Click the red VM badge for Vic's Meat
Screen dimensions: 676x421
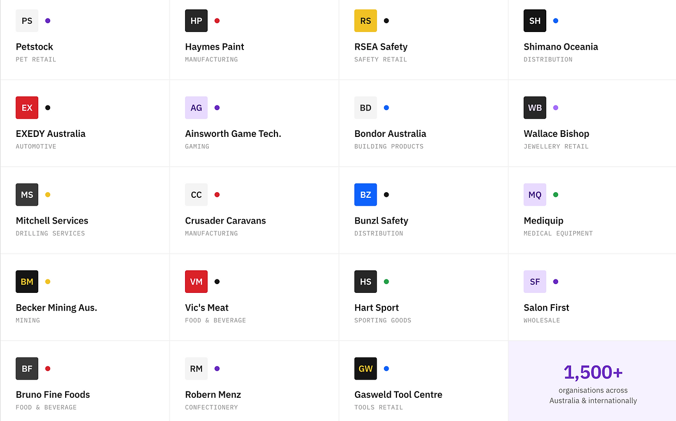coord(196,282)
